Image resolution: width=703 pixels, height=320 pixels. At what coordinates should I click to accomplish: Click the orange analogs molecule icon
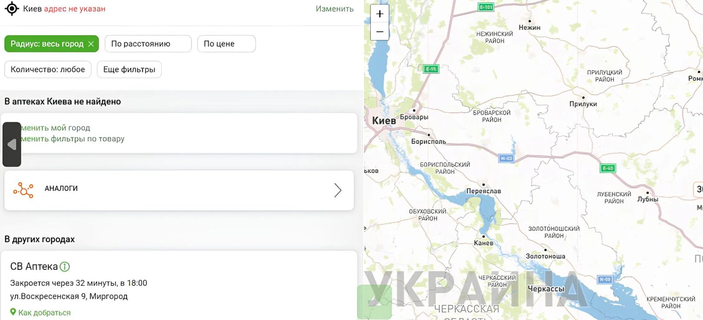[x=23, y=190]
